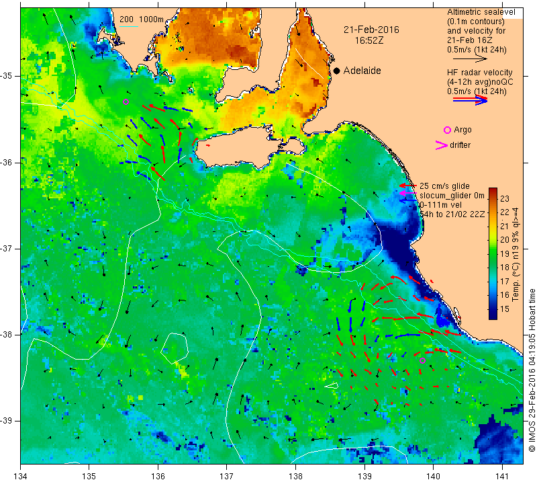This screenshot has width=537, height=484.
Task: Click the latitude axis label -36
Action: pos(7,162)
